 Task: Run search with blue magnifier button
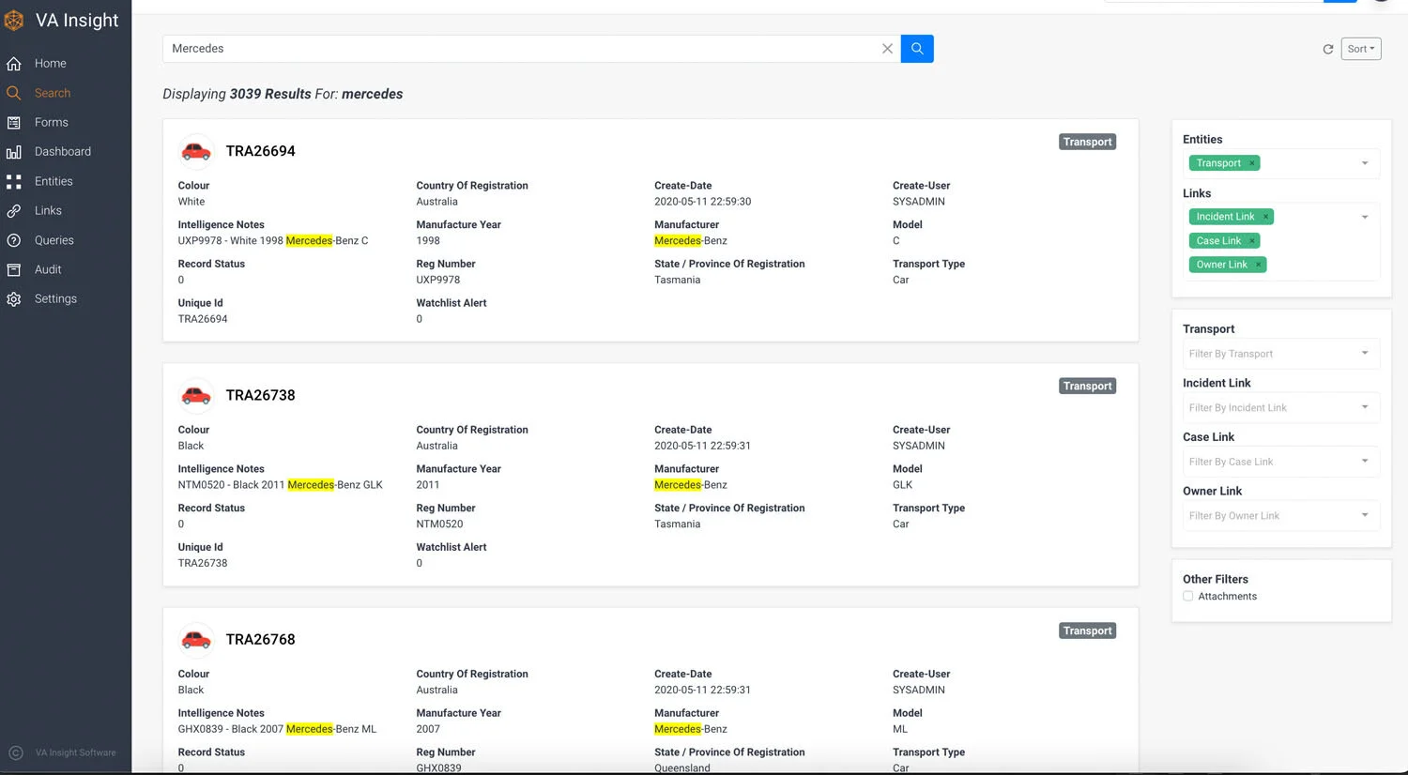pos(917,49)
